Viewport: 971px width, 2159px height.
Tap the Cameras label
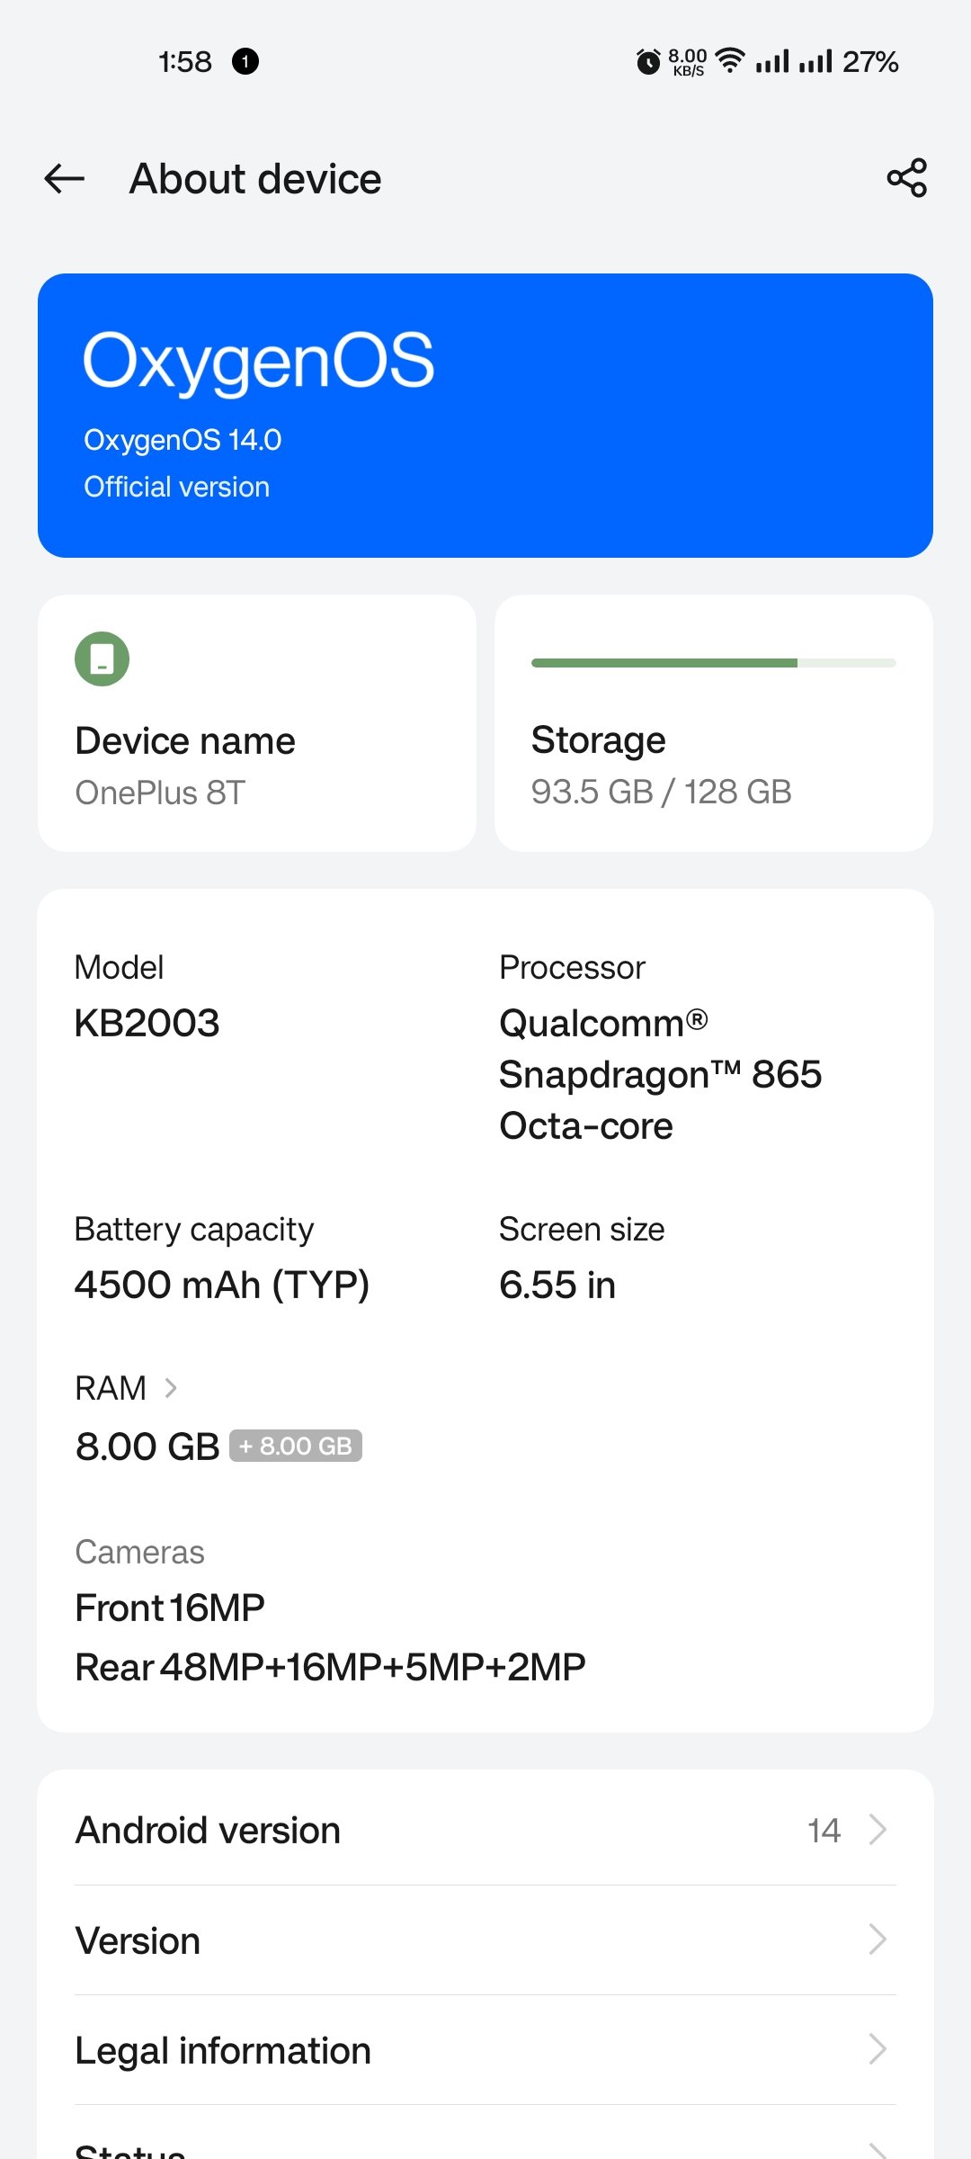click(139, 1552)
